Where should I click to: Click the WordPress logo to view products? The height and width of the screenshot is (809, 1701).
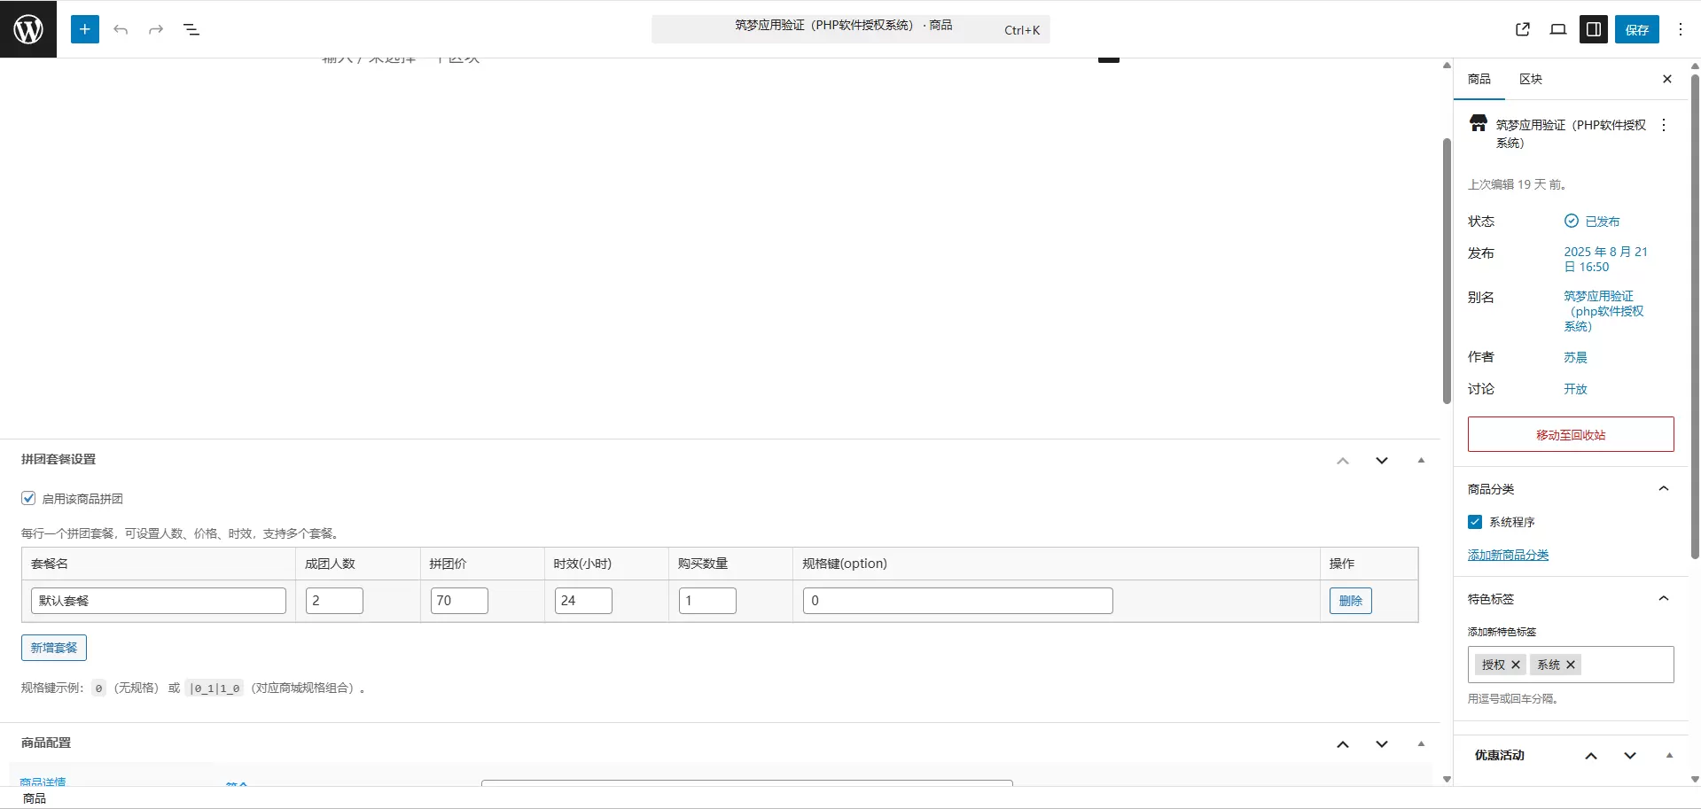coord(28,29)
